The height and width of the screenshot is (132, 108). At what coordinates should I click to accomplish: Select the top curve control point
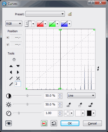[x=60, y=30]
